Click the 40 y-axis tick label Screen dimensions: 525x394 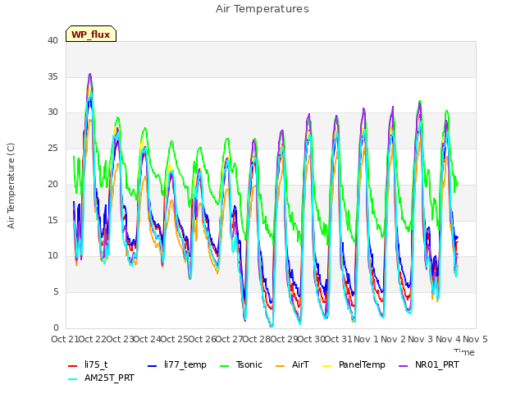[52, 41]
